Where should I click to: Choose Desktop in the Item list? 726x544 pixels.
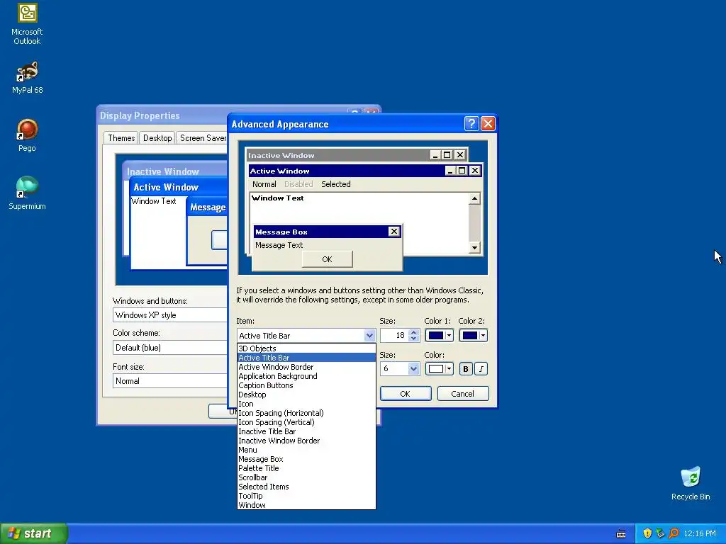tap(306, 395)
